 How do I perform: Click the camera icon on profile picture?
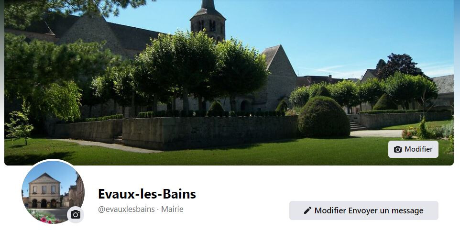76,214
